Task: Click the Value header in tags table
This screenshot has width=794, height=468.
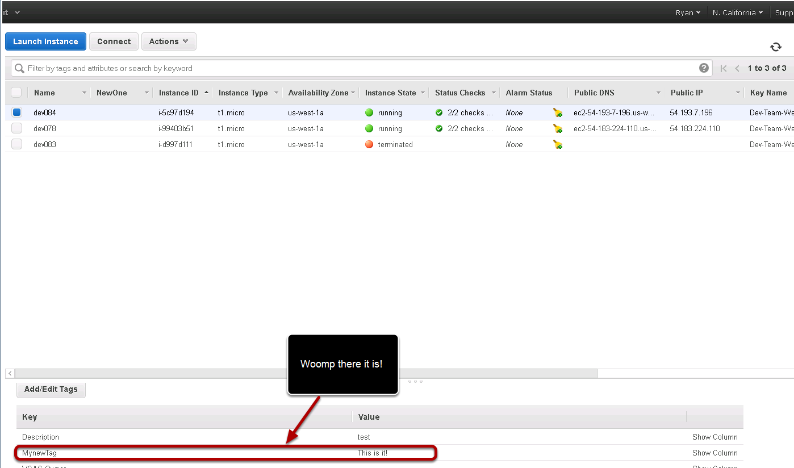Action: [x=369, y=417]
